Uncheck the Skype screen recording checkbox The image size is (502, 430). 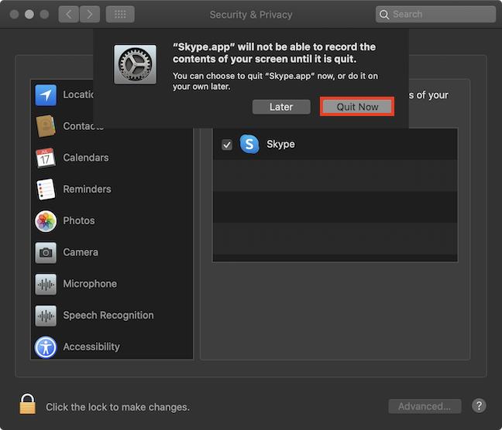(x=227, y=145)
